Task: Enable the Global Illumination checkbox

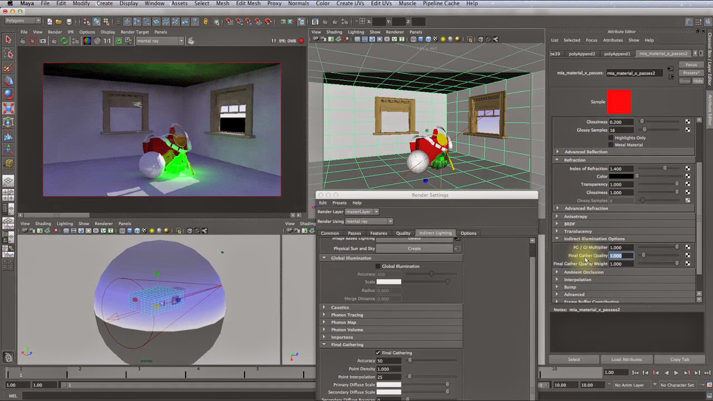Action: [378, 266]
